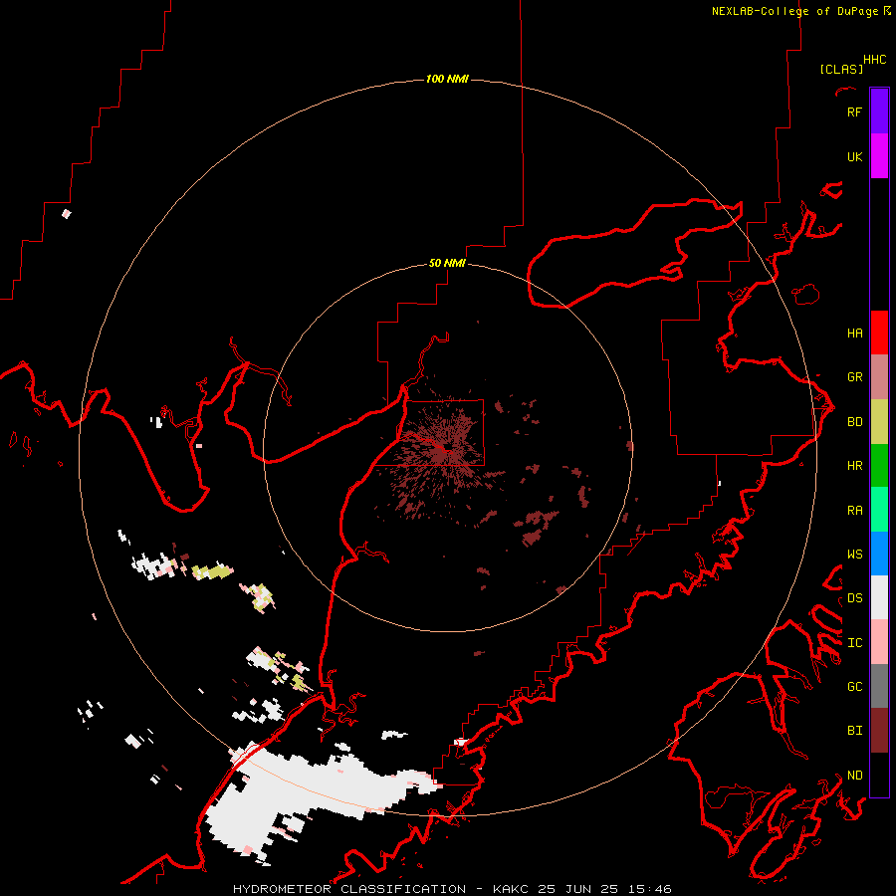Click the [CLAS] units label

[841, 69]
